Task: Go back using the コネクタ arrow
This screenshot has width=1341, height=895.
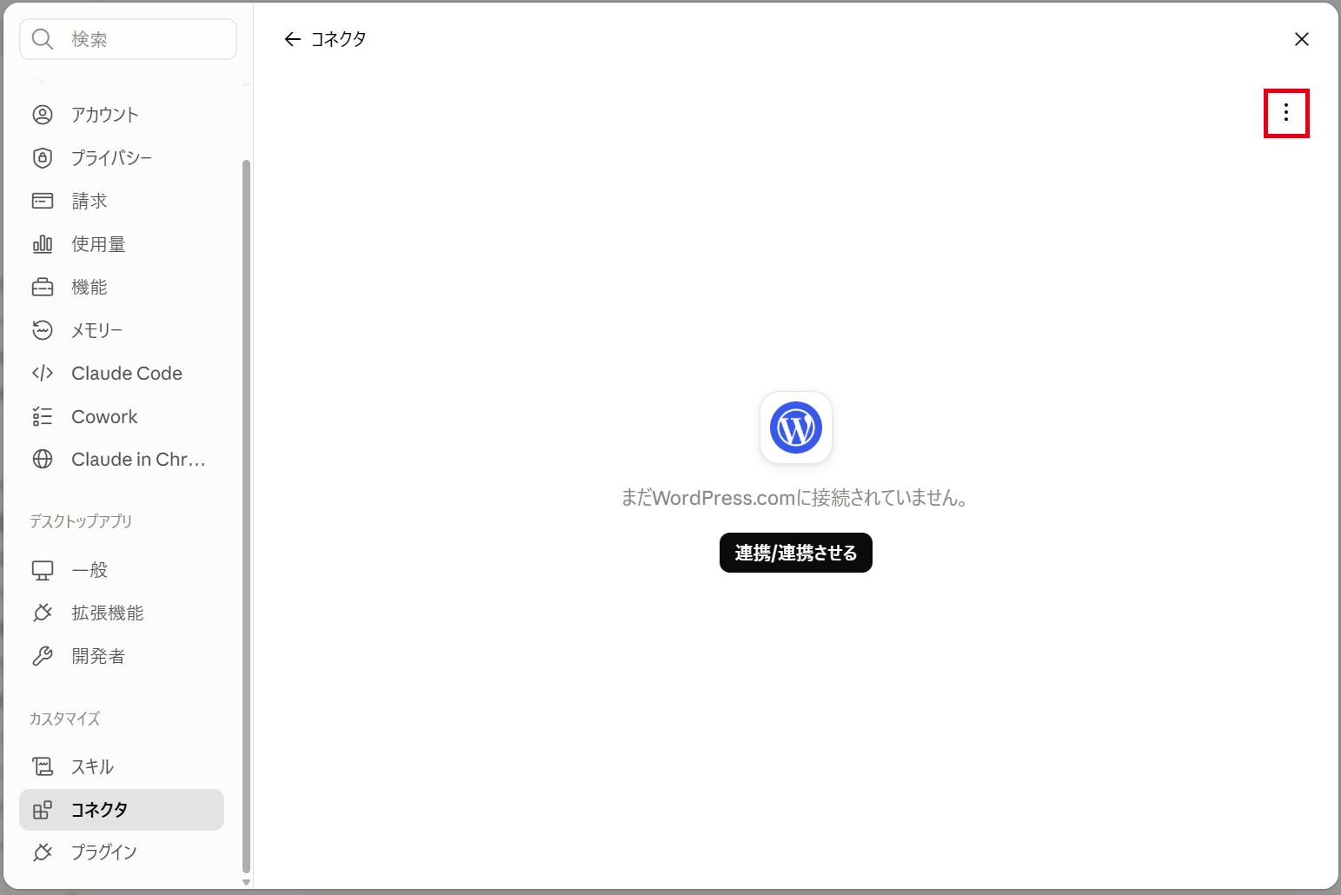Action: pyautogui.click(x=293, y=39)
